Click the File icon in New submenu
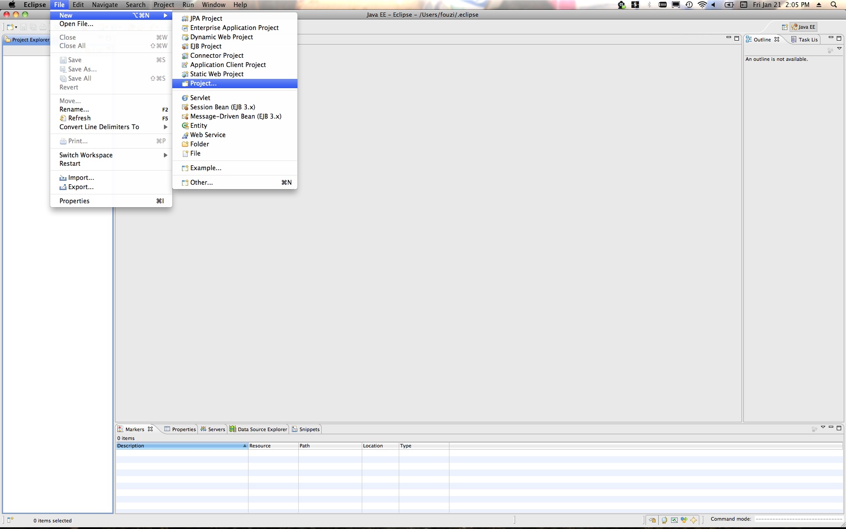Screen dimensions: 846x529 click(185, 153)
